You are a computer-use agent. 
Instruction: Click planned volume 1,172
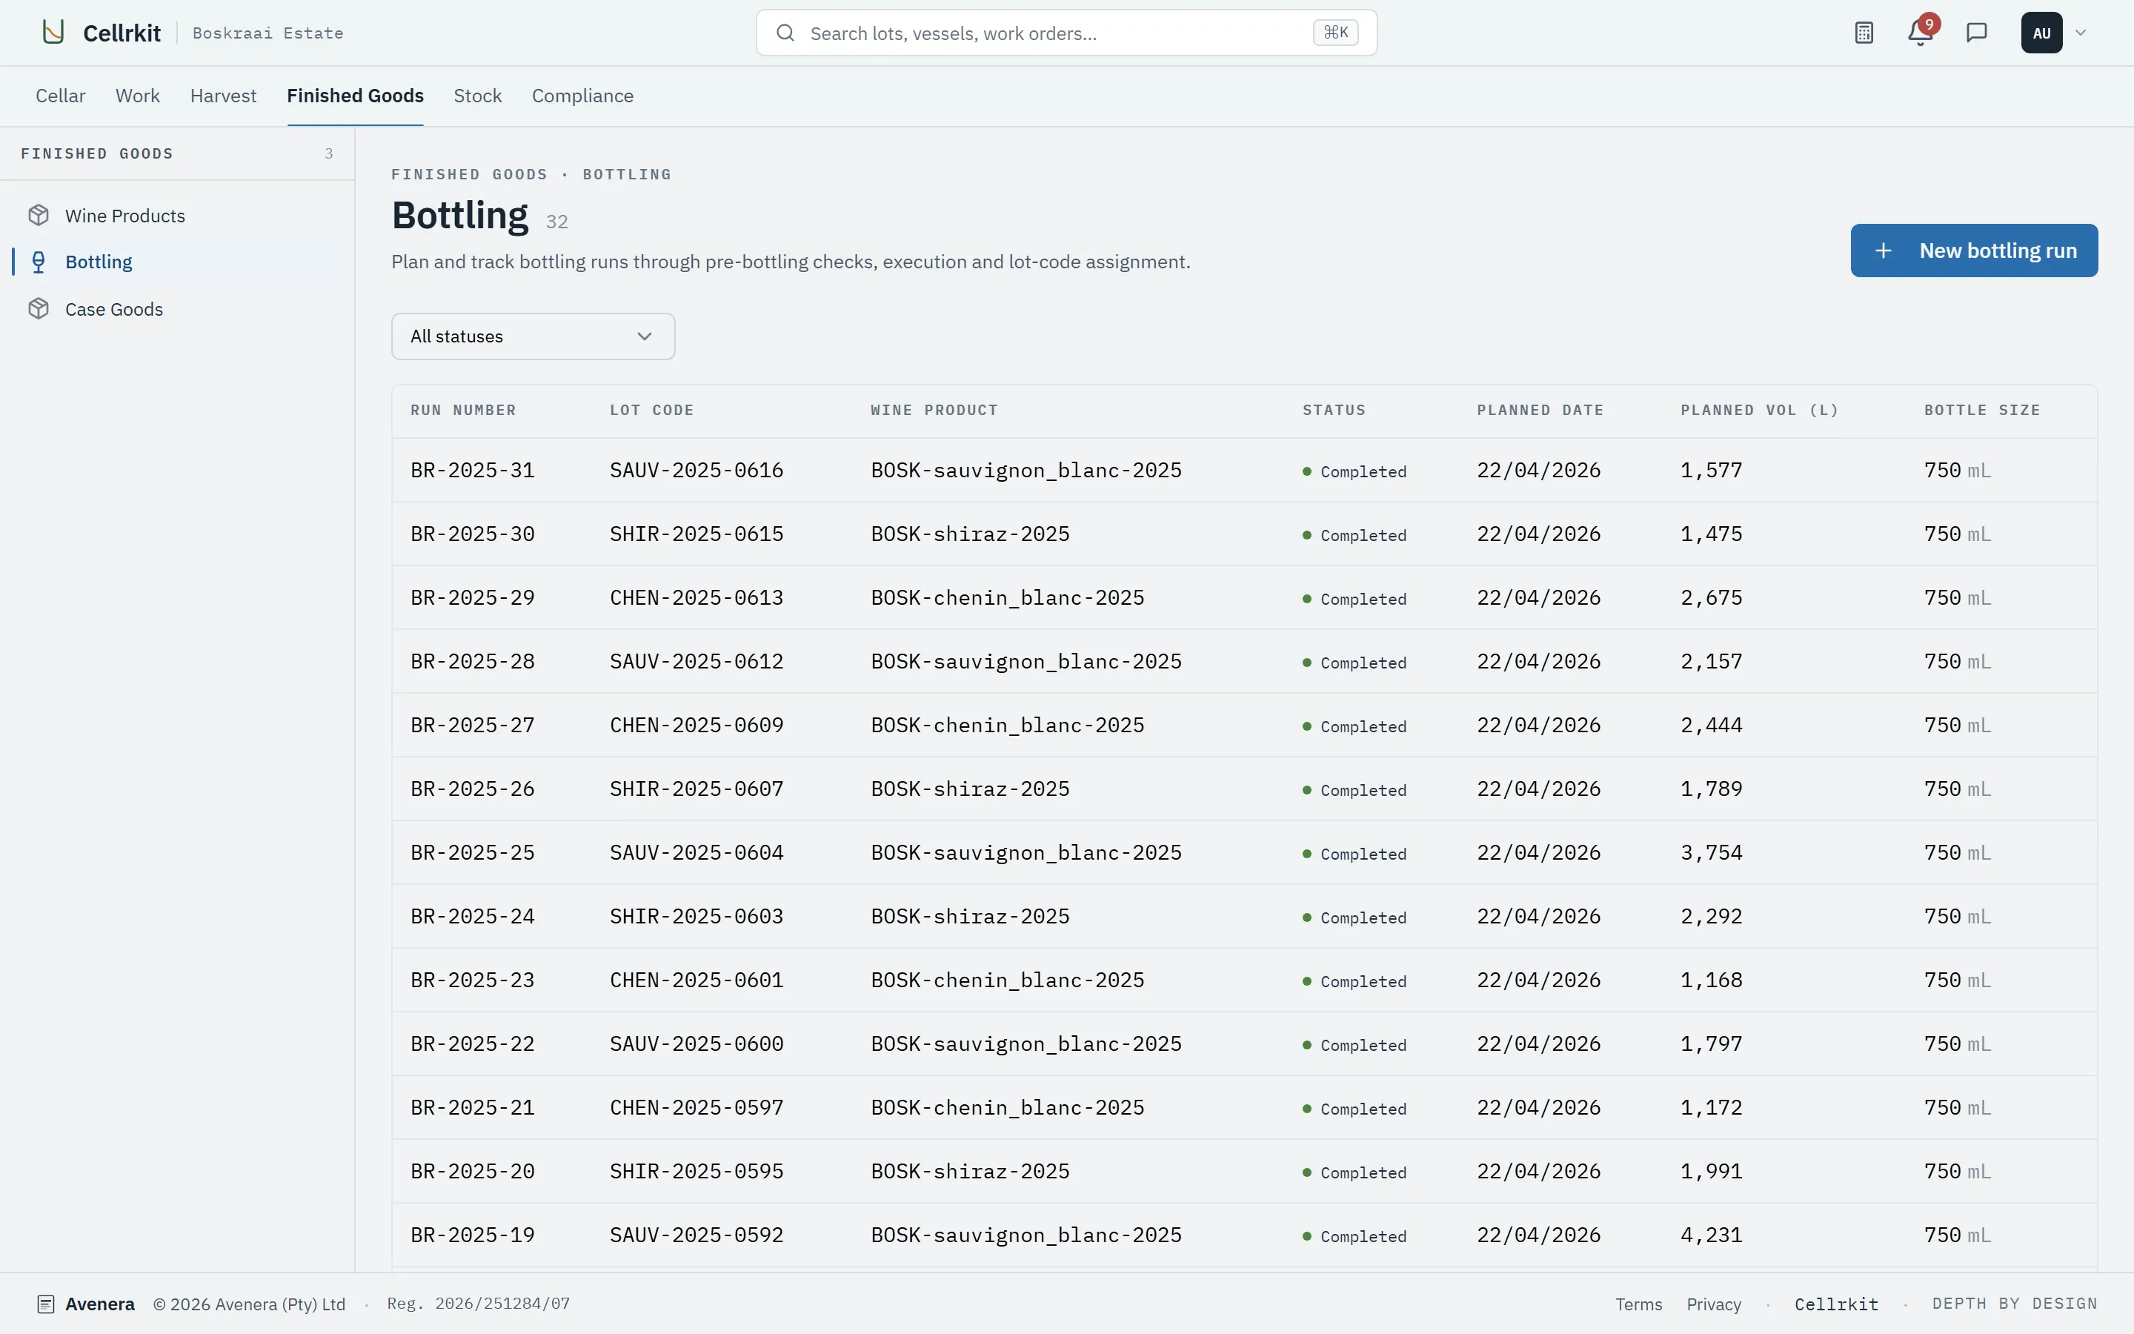click(1711, 1107)
